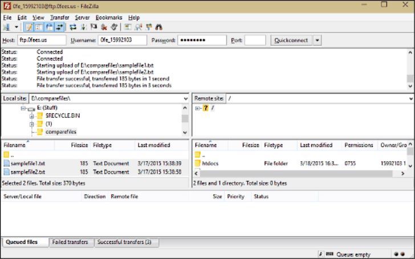Open the Edit menu

coord(22,18)
